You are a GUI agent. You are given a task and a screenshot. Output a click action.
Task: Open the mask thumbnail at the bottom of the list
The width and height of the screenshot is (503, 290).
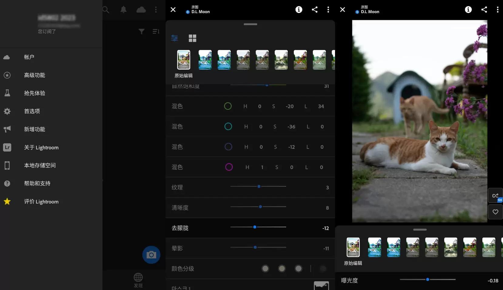[321, 285]
